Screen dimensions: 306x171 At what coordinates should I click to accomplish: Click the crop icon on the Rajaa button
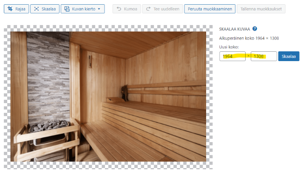click(10, 8)
